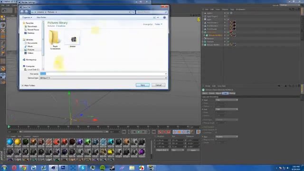Screen dimensions: 304x171
Task: Play the animation forward in timeline
Action: coord(139,132)
